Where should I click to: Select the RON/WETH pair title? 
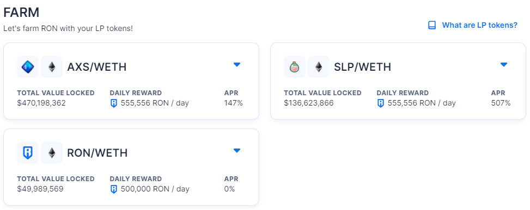click(x=98, y=153)
